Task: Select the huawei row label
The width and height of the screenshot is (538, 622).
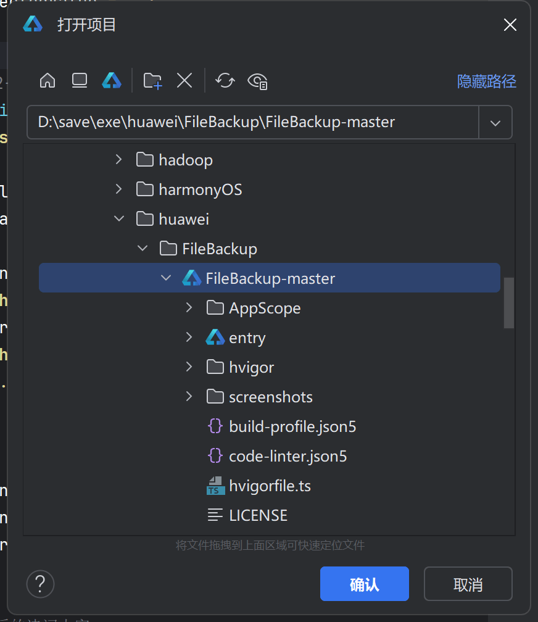Action: (x=184, y=219)
